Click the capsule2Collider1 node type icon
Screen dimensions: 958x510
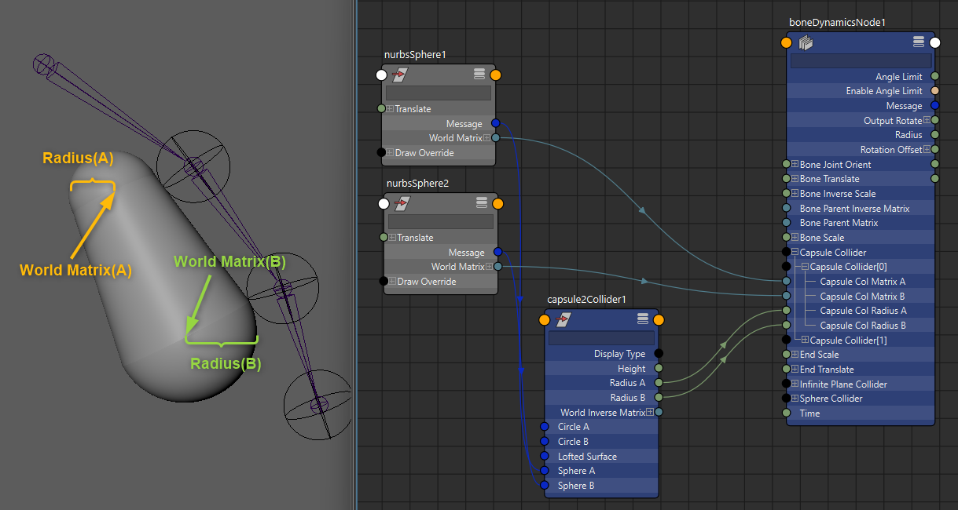pos(564,319)
